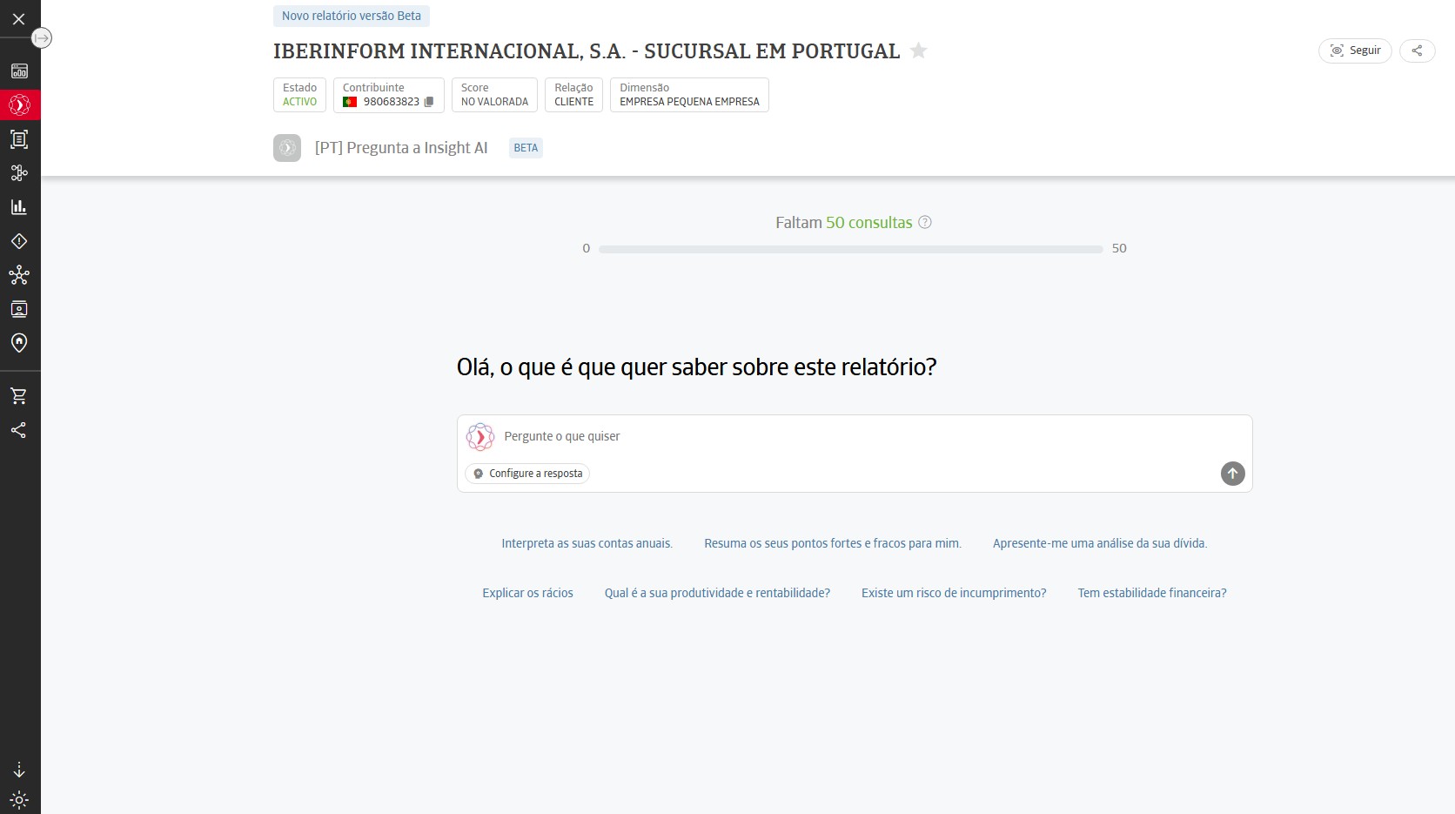
Task: Click the share icon at the sidebar bottom
Action: click(18, 430)
